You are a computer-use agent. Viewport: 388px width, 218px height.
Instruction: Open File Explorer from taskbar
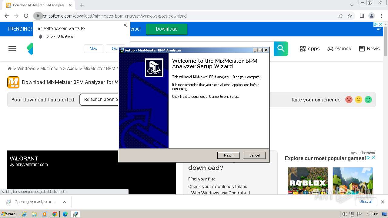(x=34, y=214)
